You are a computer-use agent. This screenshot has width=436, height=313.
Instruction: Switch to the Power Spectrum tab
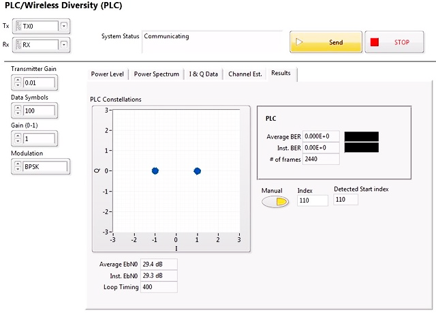point(156,74)
